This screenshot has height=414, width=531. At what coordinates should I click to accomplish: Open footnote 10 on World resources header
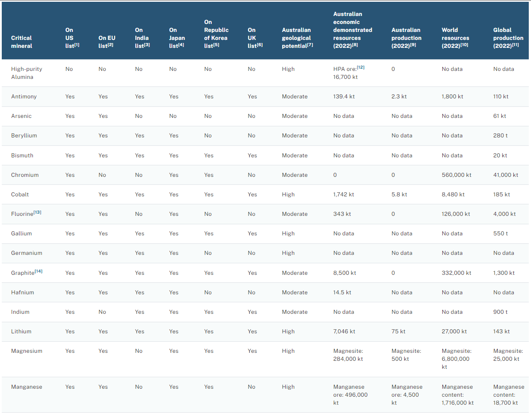coord(466,45)
